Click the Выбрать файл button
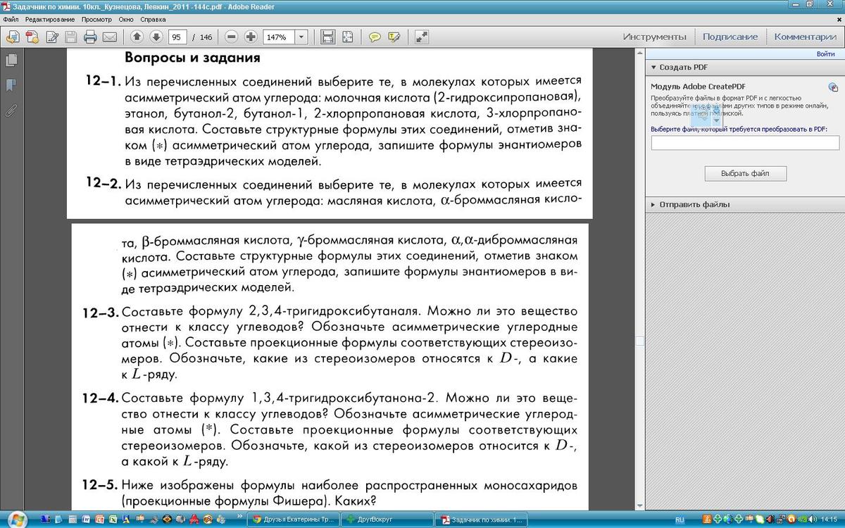The width and height of the screenshot is (845, 528). point(745,173)
